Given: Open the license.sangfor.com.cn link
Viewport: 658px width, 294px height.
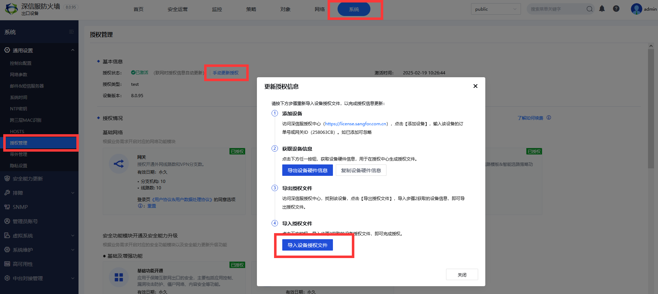Looking at the screenshot, I should point(356,124).
